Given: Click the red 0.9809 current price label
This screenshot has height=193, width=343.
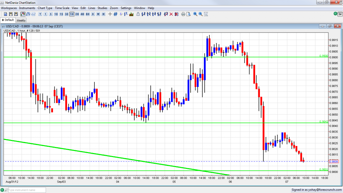Looking at the screenshot, I should pyautogui.click(x=334, y=161).
